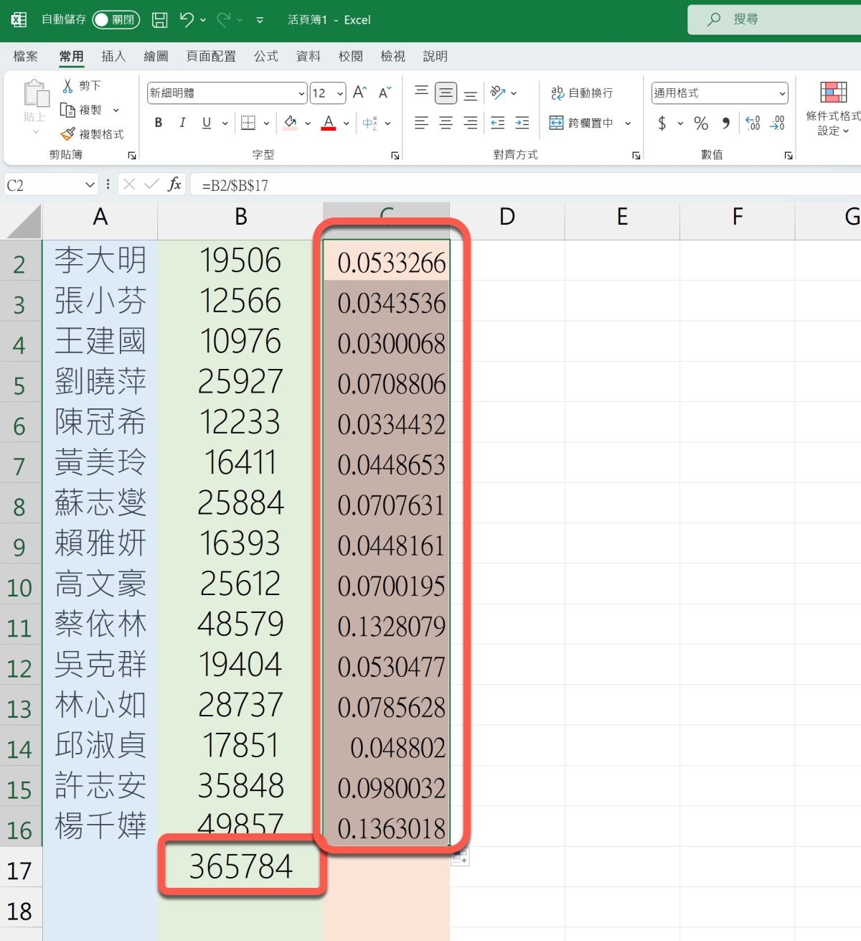Image resolution: width=861 pixels, height=941 pixels.
Task: Open the Name Box dropdown arrow
Action: pyautogui.click(x=90, y=185)
